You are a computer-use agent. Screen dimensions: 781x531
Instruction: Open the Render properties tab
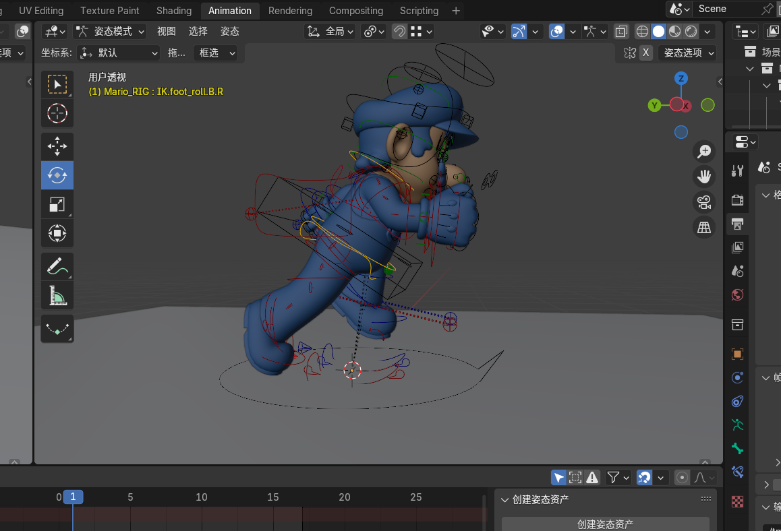(x=737, y=200)
